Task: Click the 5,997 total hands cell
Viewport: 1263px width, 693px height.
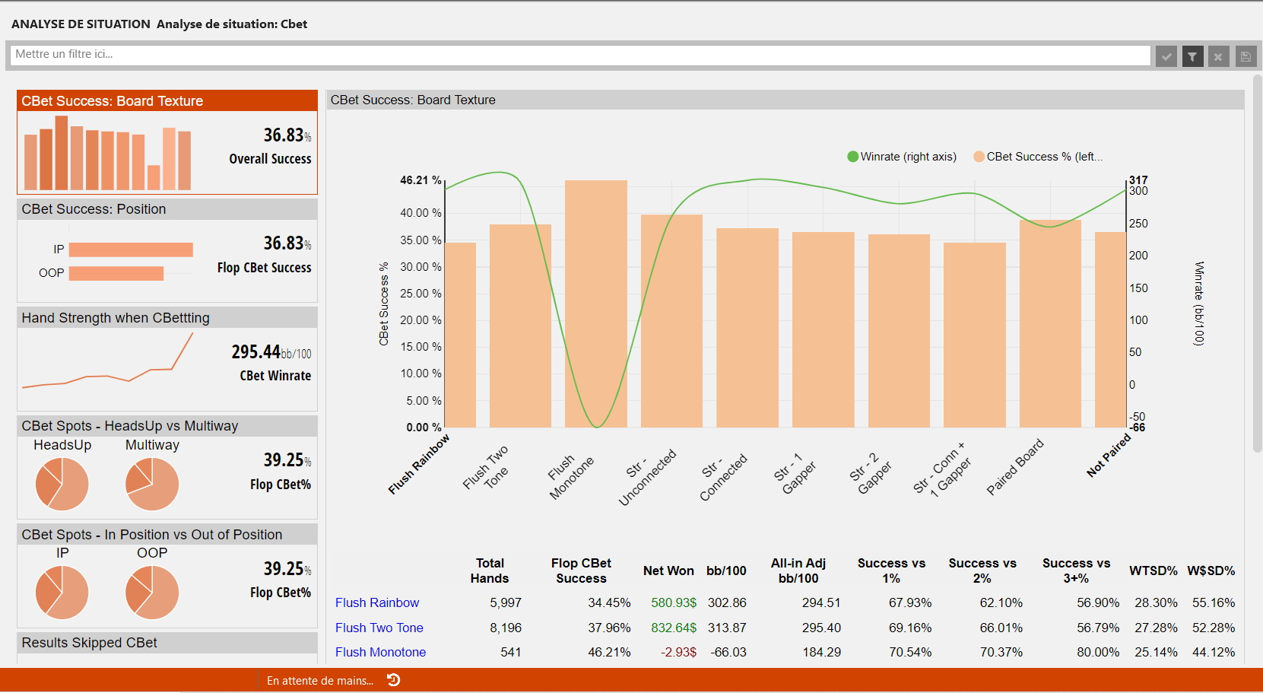Action: pyautogui.click(x=506, y=602)
